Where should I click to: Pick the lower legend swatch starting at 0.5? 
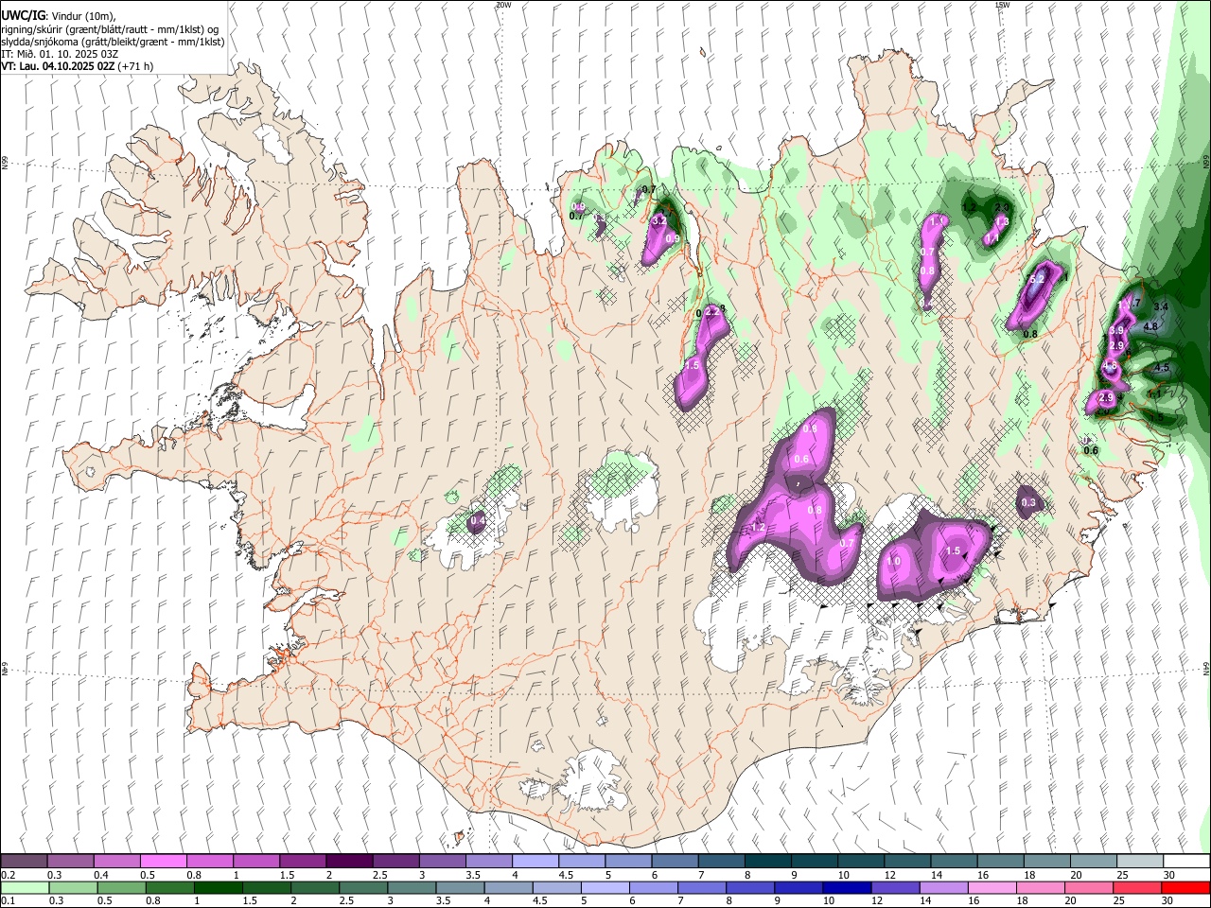(x=122, y=887)
